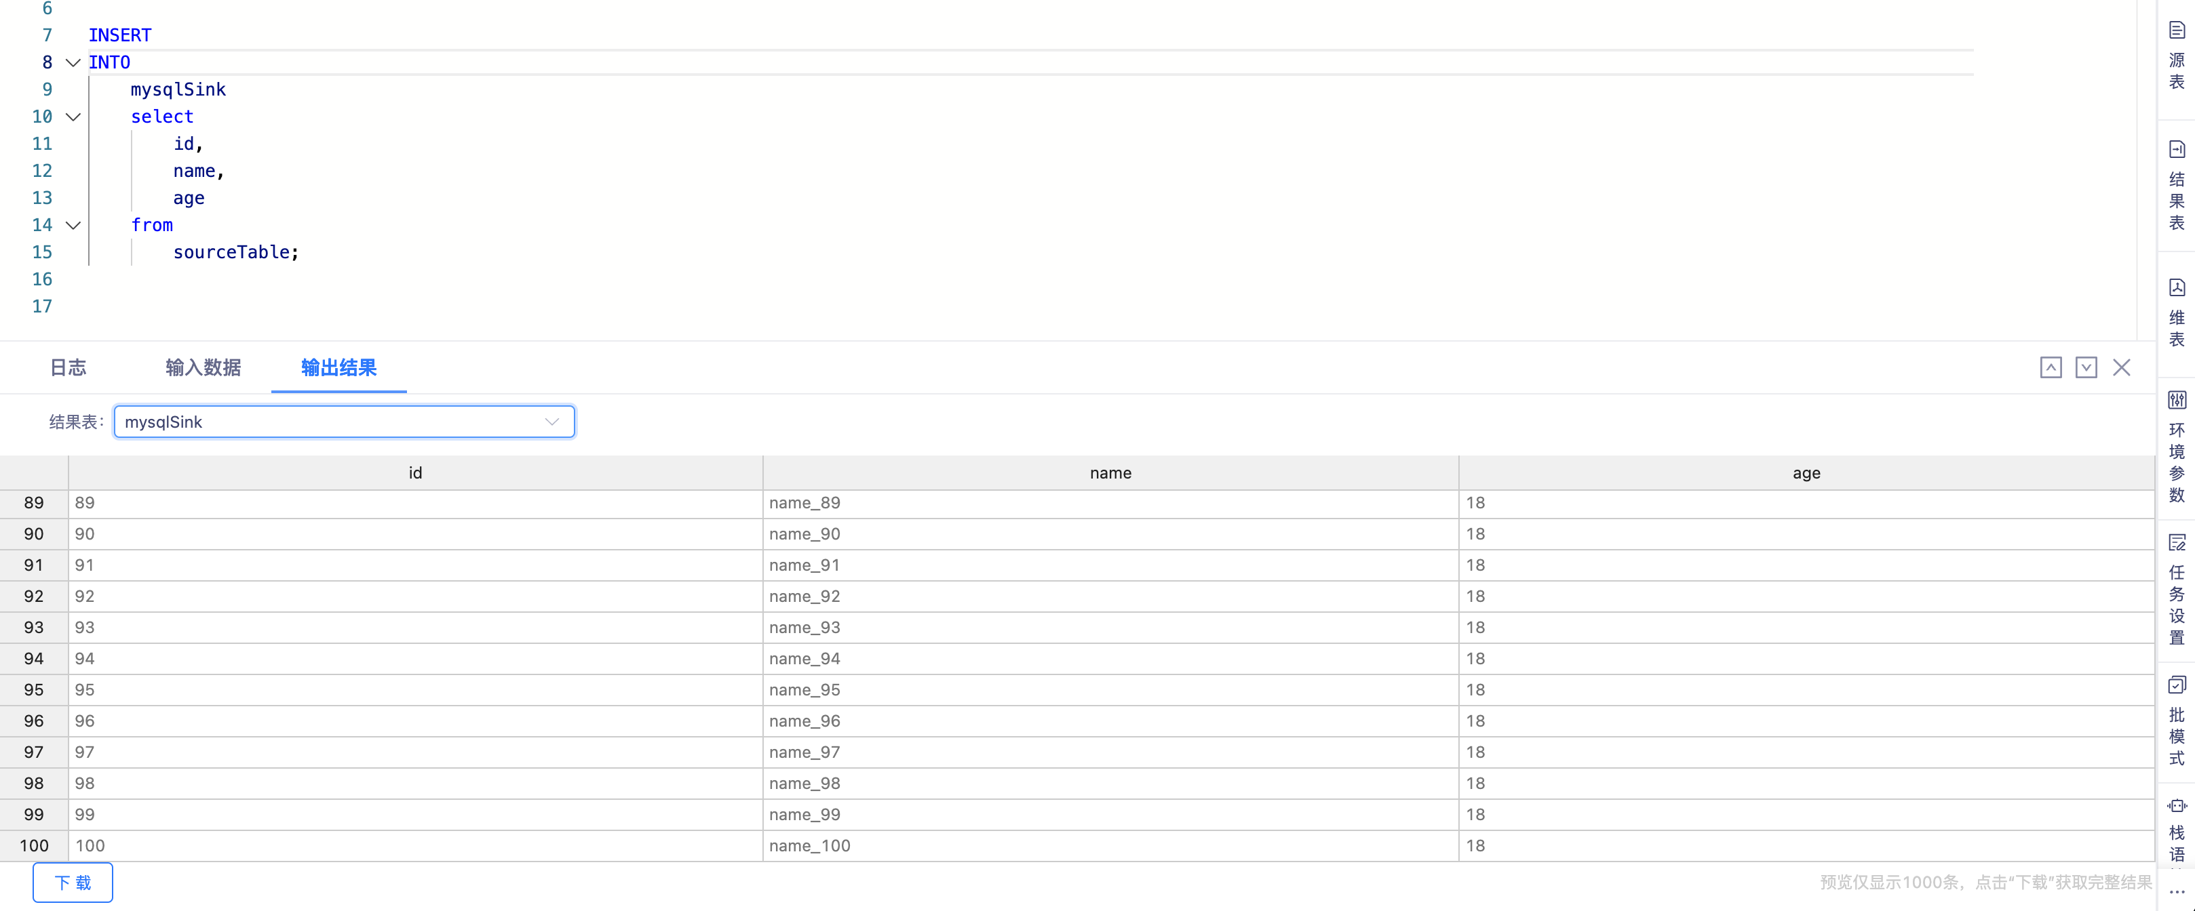Collapse the from fold at line 14
This screenshot has width=2195, height=911.
pyautogui.click(x=73, y=226)
